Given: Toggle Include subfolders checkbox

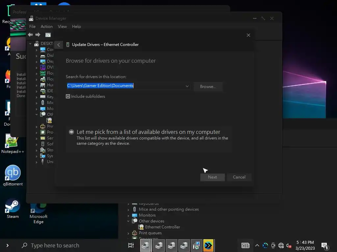Looking at the screenshot, I should [x=68, y=96].
